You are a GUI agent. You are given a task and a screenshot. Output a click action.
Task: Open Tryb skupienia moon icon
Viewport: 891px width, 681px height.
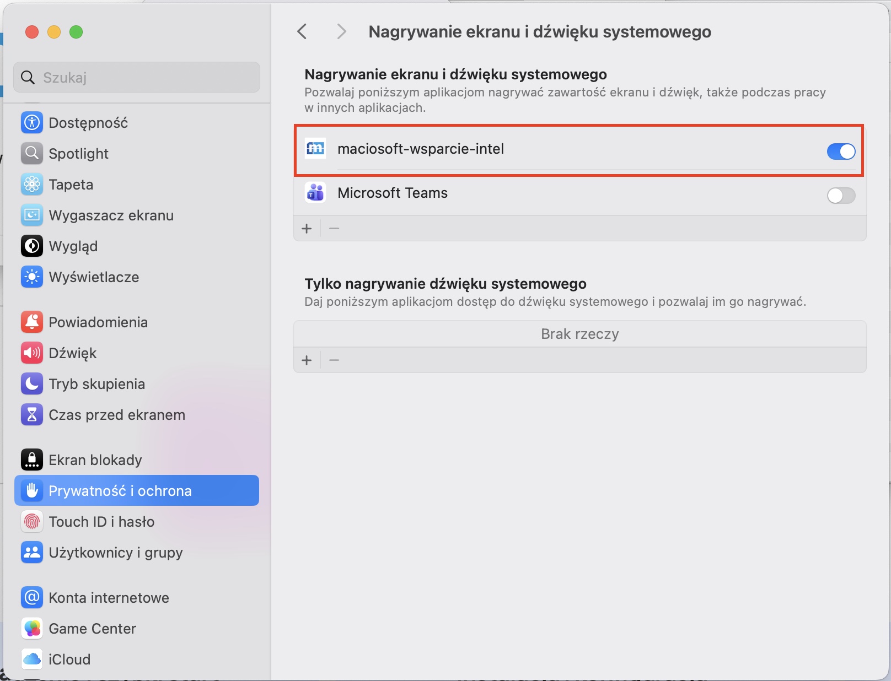tap(32, 383)
